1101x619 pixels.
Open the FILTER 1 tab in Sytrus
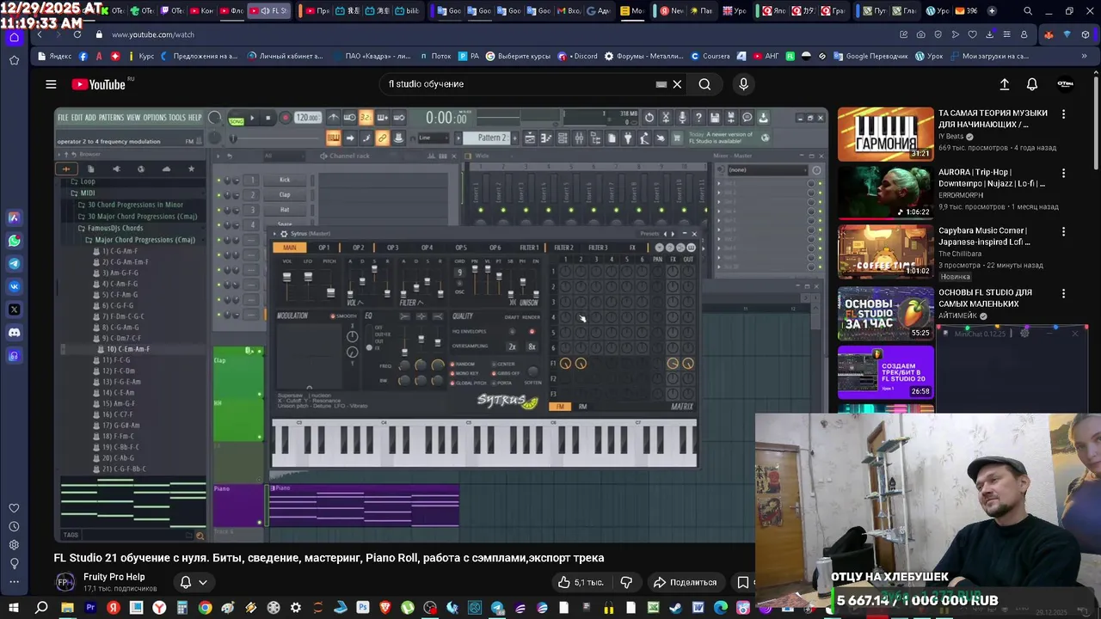tap(530, 248)
